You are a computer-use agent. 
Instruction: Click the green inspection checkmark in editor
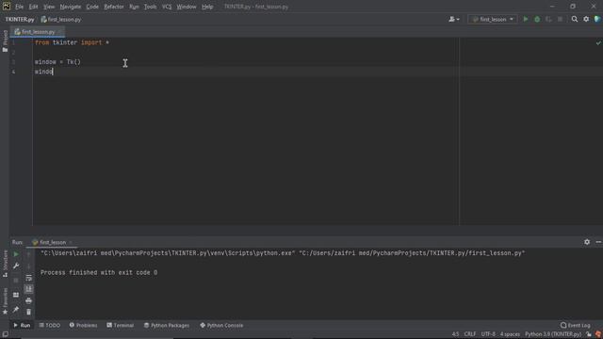598,43
